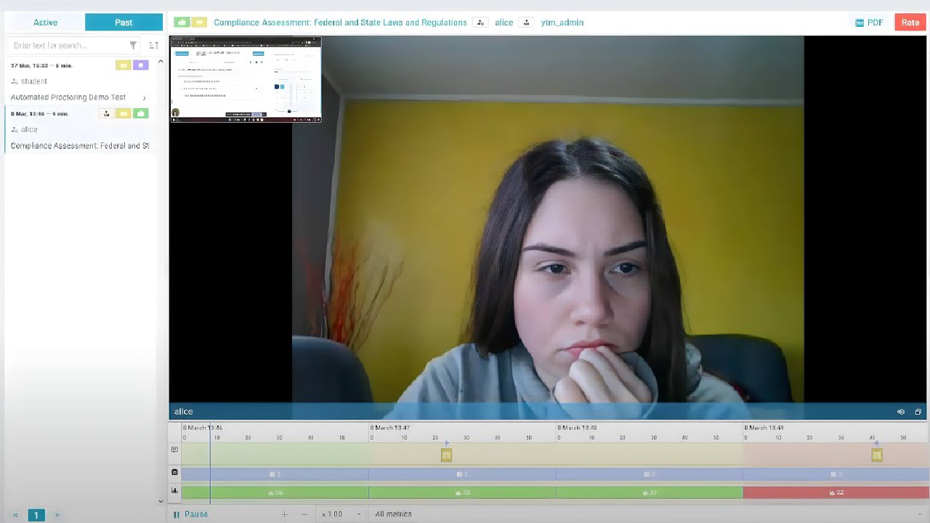Click the pop-out window icon on video
This screenshot has height=523, width=930.
pos(918,412)
